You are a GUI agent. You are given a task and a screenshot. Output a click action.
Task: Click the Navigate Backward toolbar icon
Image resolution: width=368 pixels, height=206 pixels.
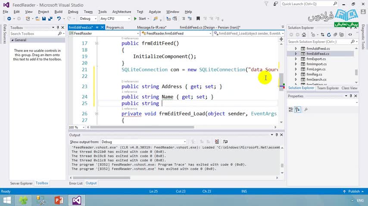[x=9, y=18]
